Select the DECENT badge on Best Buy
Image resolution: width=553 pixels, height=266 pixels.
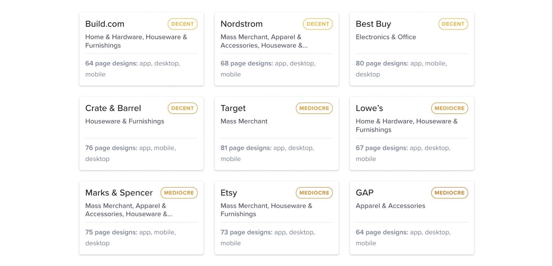(x=453, y=24)
